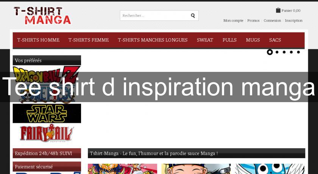
Task: Select the second slider dot
Action: pos(277,52)
